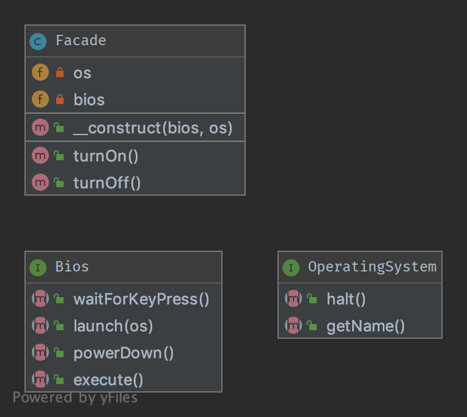Image resolution: width=467 pixels, height=417 pixels.
Task: Click the class icon beside Facade
Action: [39, 41]
